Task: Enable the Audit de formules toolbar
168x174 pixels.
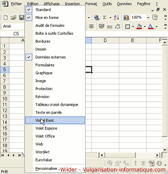Action: (55, 25)
